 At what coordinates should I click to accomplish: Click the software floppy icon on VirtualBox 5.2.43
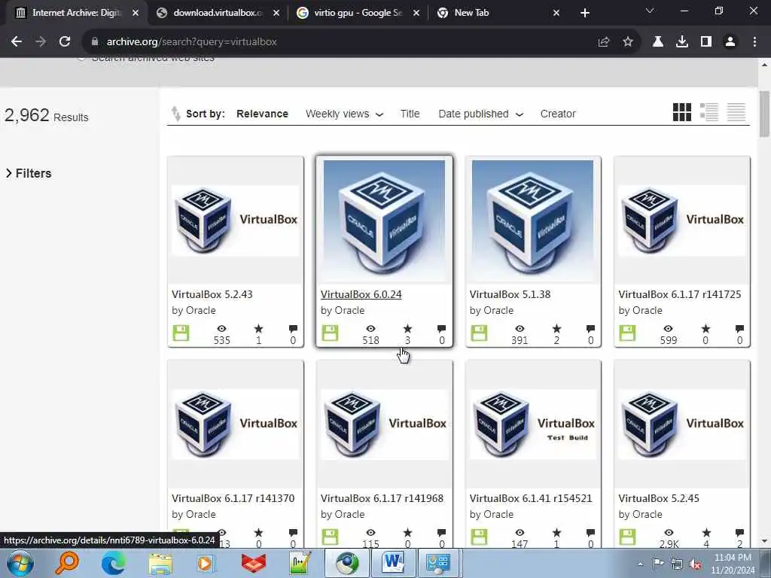pos(181,333)
